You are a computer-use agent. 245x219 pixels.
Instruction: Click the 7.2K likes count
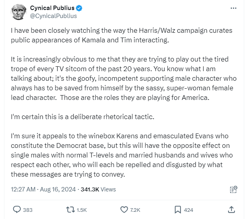tap(135, 210)
